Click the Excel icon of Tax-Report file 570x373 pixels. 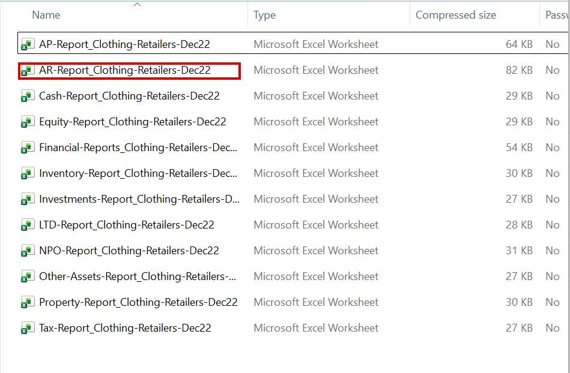tap(28, 327)
